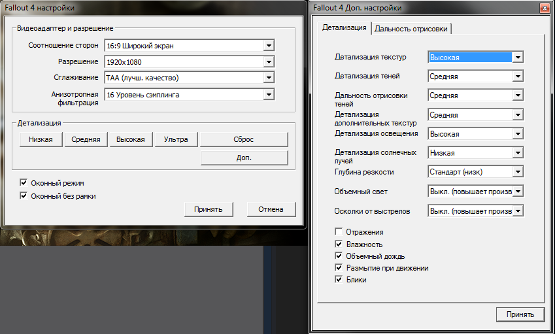Image resolution: width=555 pixels, height=334 pixels.
Task: Open Детализация солнечных лучей dropdown
Action: pyautogui.click(x=475, y=153)
